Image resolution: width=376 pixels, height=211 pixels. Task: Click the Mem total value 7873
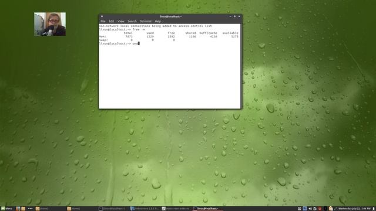[x=129, y=36]
